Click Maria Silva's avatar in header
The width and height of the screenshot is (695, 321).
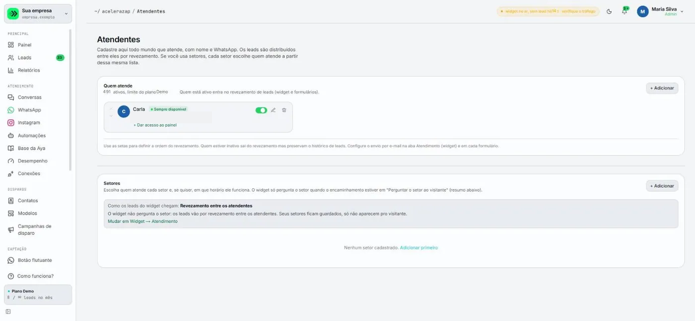tap(643, 11)
